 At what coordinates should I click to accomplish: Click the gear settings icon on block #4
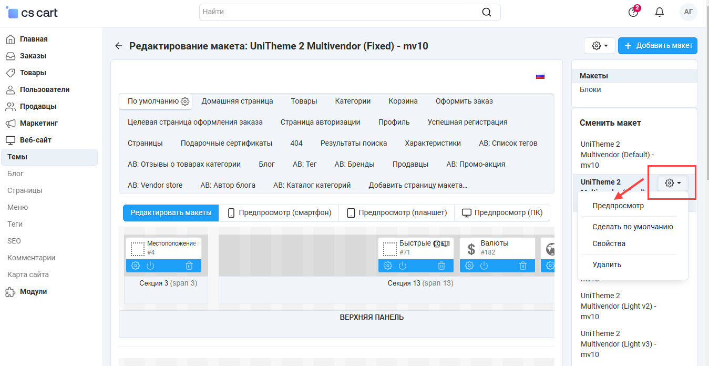click(x=136, y=266)
